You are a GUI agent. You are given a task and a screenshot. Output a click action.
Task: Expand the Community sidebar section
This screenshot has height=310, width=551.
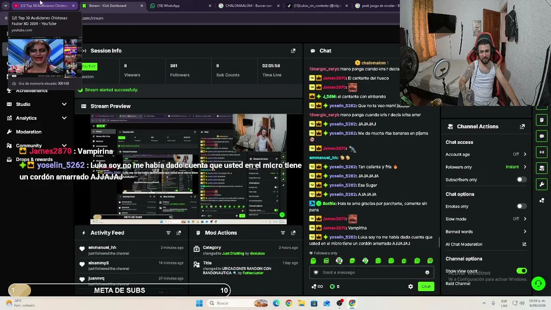pyautogui.click(x=64, y=146)
